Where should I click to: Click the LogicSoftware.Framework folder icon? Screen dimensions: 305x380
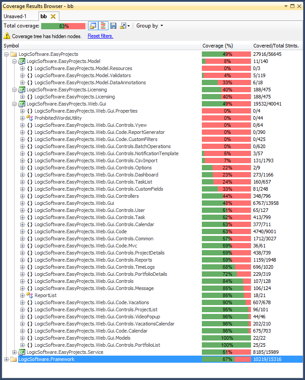pyautogui.click(x=14, y=359)
